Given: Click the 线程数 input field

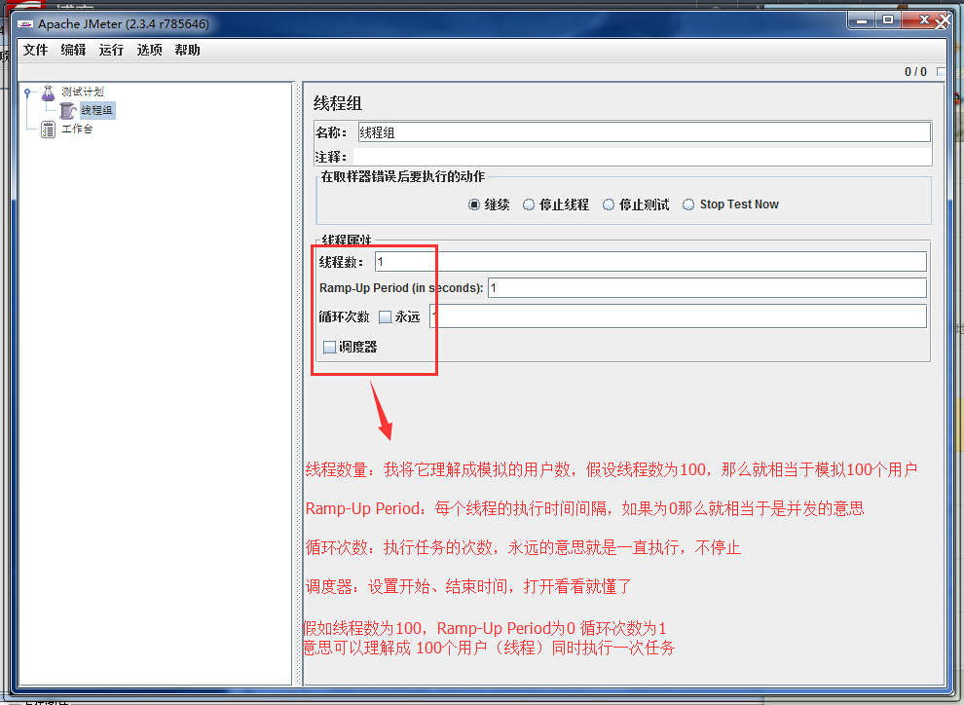Looking at the screenshot, I should click(650, 262).
